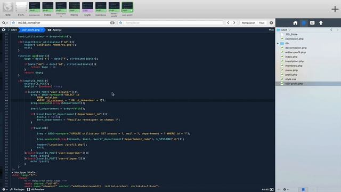341x192 pixels.
Task: Switch to the menu PHP tab
Action: click(74, 9)
